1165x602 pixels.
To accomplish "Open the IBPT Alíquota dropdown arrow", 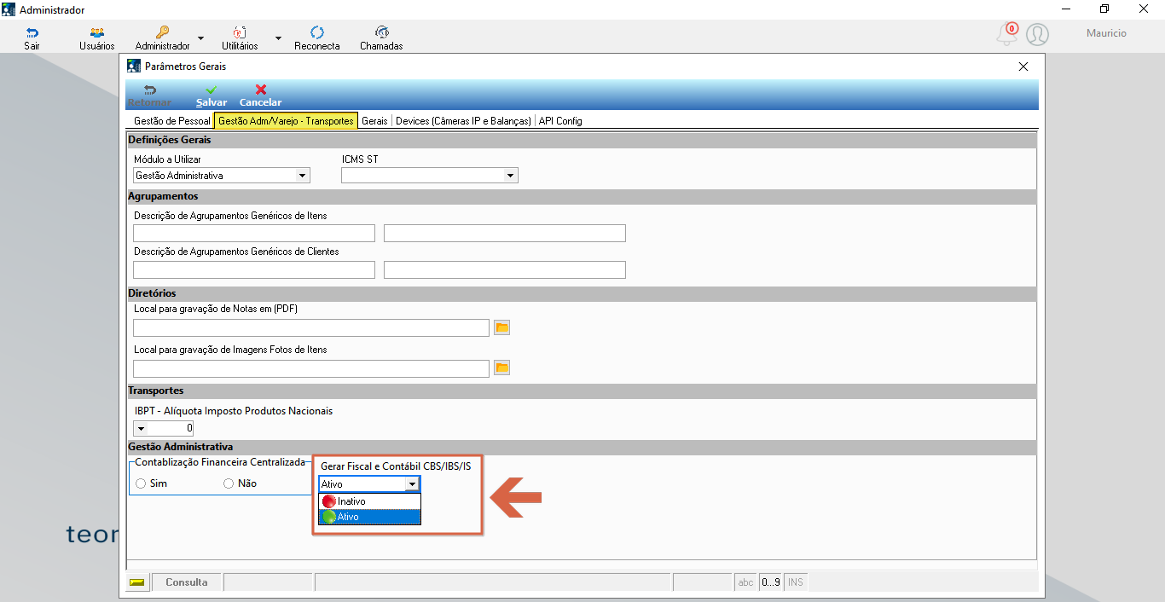I will click(x=141, y=428).
